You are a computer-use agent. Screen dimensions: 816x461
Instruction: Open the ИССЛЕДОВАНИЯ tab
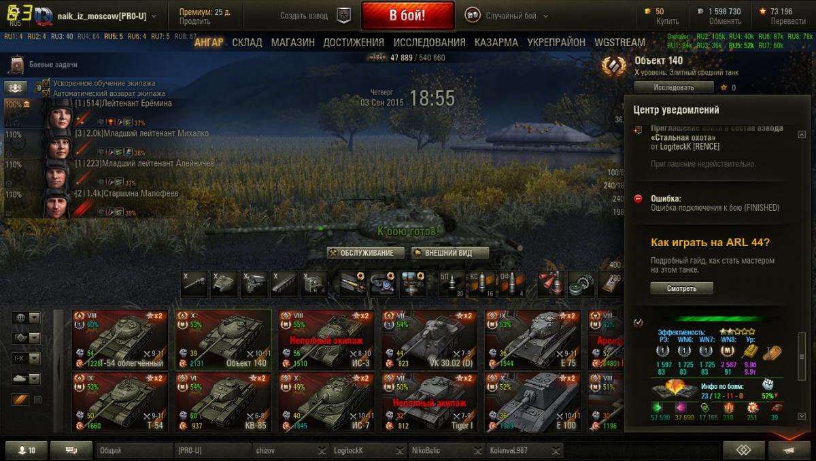pyautogui.click(x=429, y=42)
